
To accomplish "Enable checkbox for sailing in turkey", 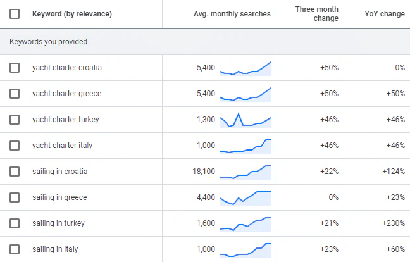I will coord(15,223).
